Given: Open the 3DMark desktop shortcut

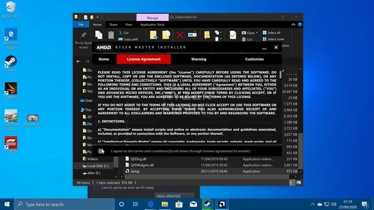Looking at the screenshot, I should (11, 91).
